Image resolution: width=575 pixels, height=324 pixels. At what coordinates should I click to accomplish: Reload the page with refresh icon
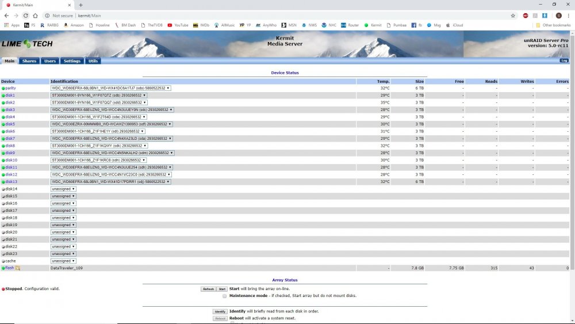pos(26,16)
